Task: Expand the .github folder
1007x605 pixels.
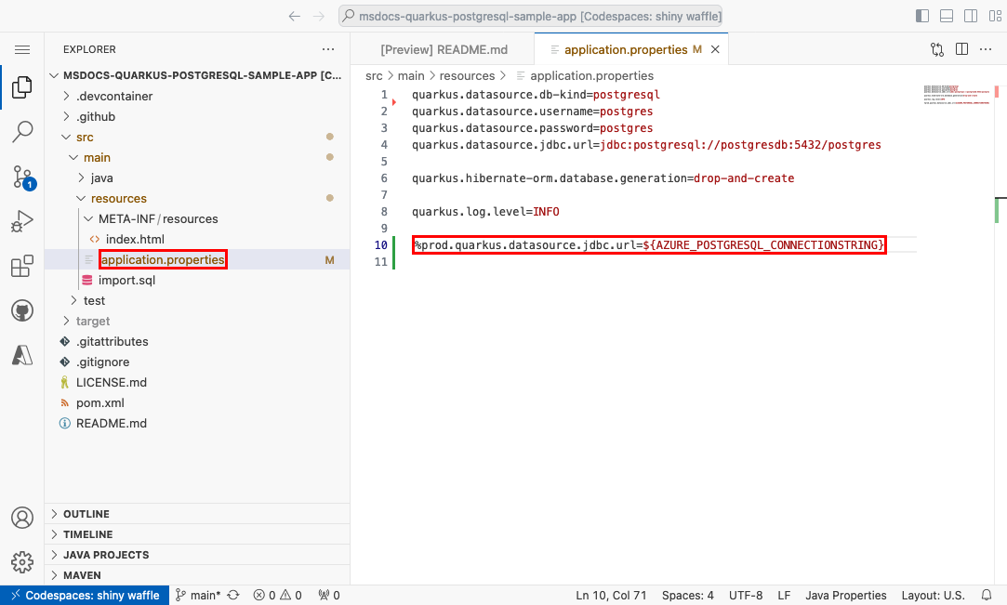Action: coord(197,117)
